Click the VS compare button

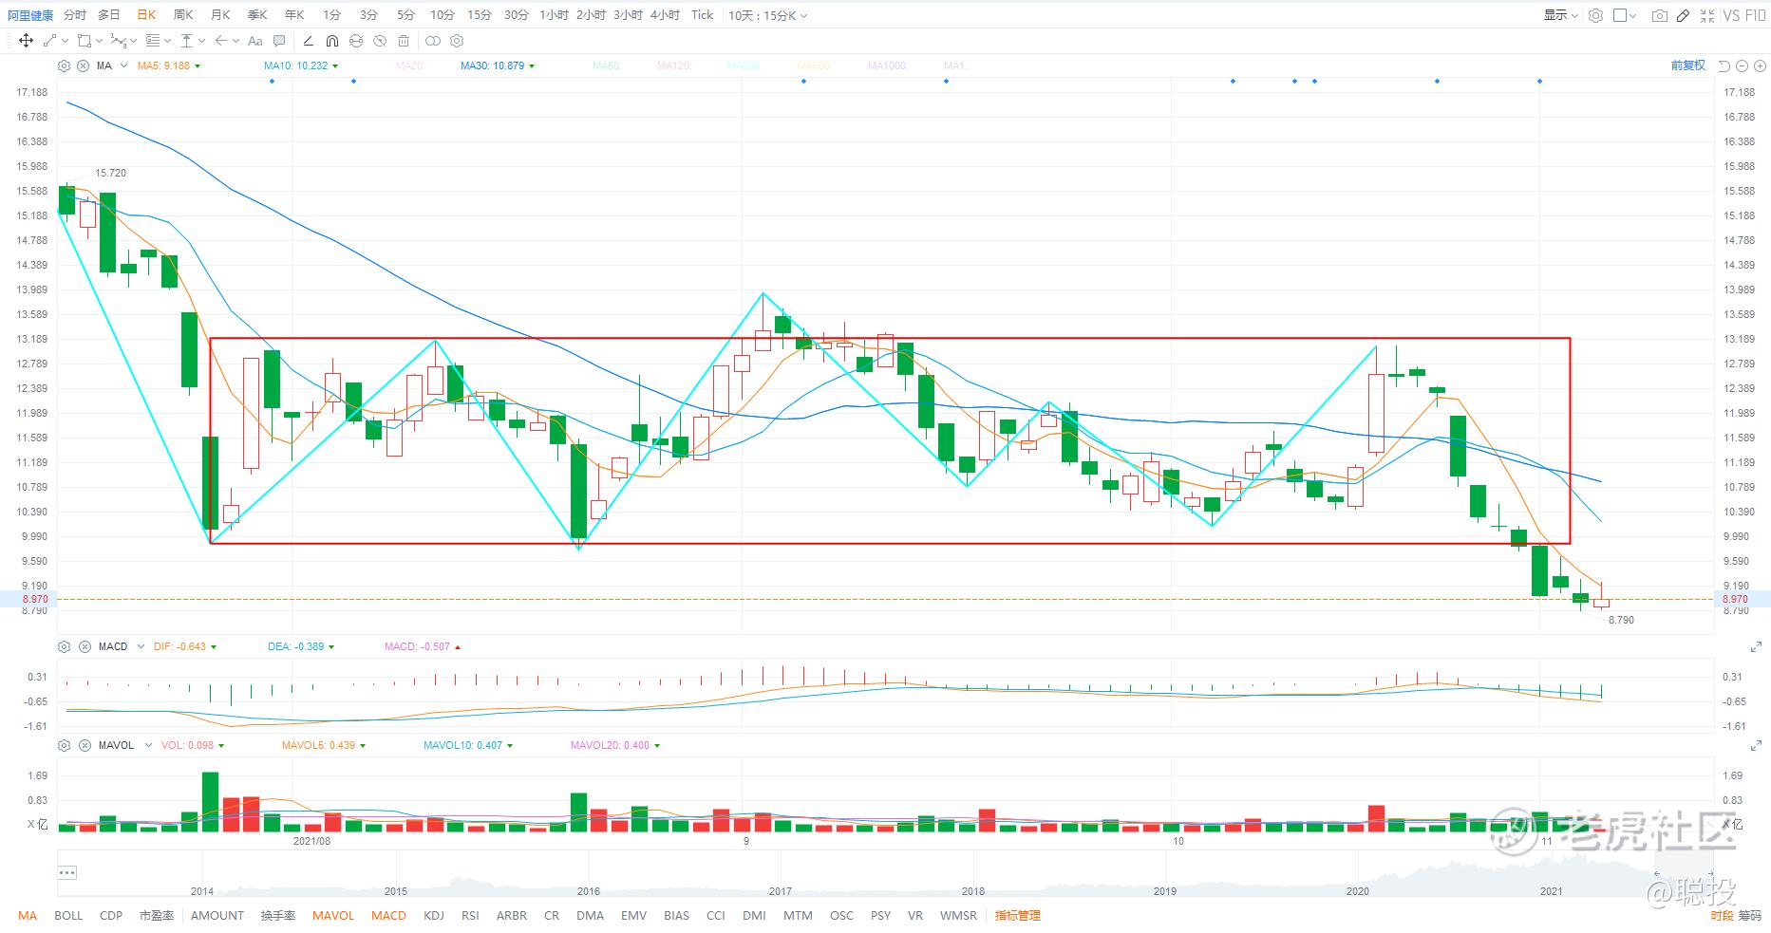(1731, 15)
